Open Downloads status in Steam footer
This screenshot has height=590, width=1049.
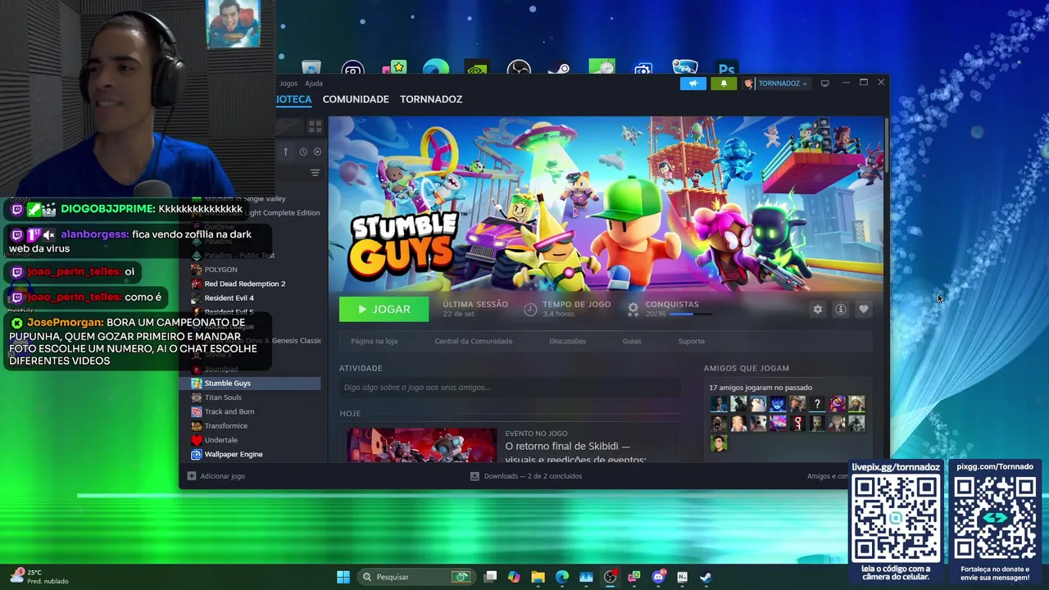point(526,476)
